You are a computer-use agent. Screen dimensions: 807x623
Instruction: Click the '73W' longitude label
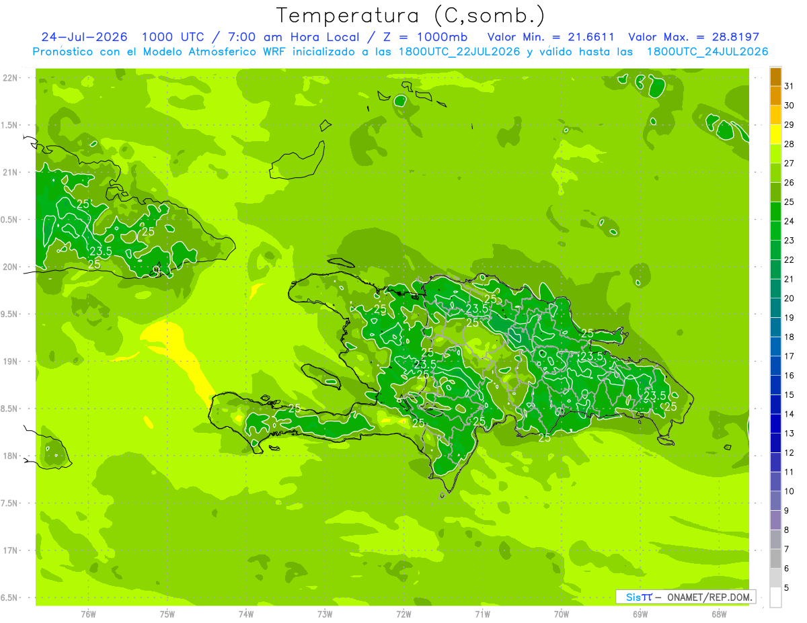click(x=325, y=614)
